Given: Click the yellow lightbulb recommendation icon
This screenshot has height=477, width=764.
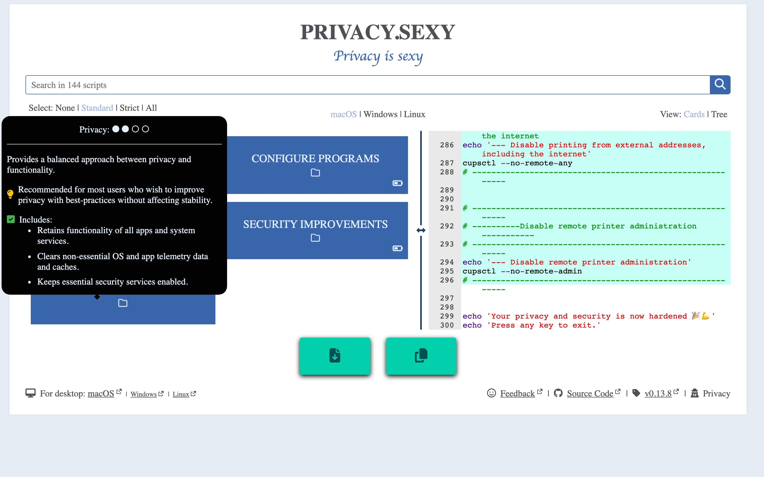Looking at the screenshot, I should tap(10, 194).
